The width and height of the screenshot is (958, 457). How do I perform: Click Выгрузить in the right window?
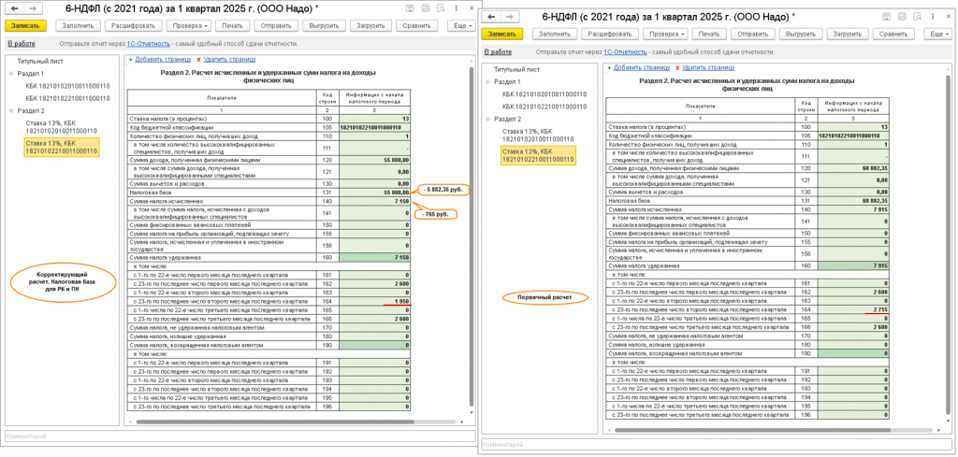801,35
